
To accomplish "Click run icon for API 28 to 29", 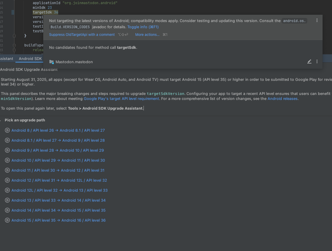I will tap(7, 150).
